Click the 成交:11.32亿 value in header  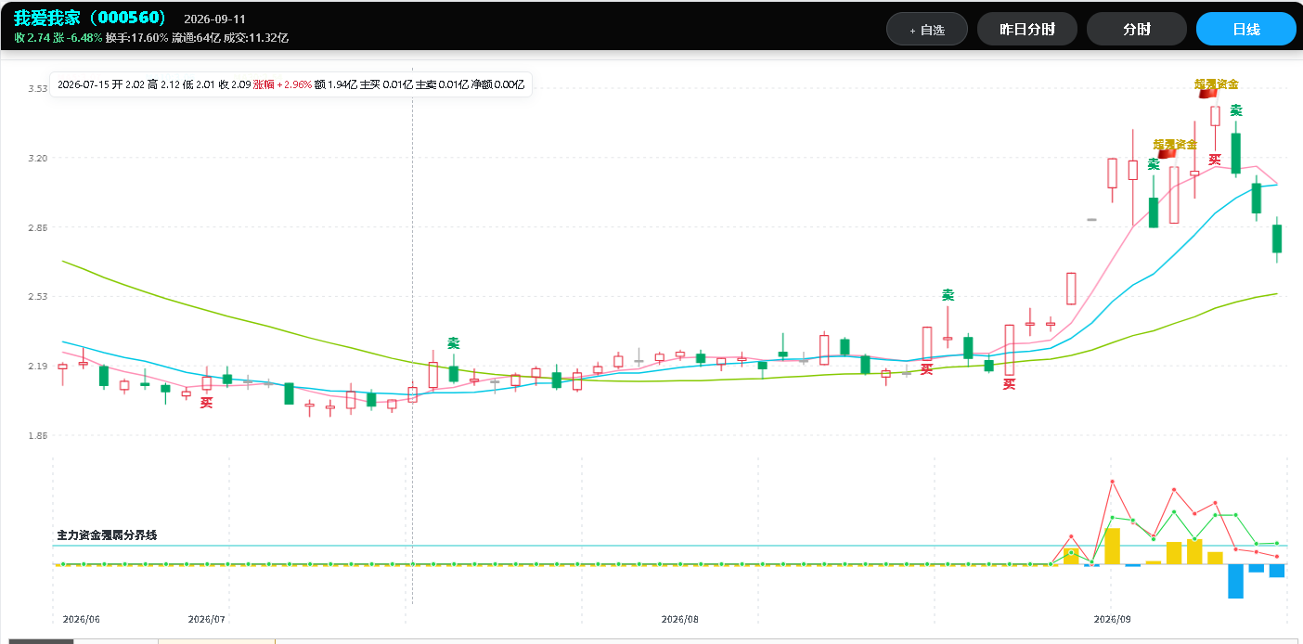click(x=256, y=38)
